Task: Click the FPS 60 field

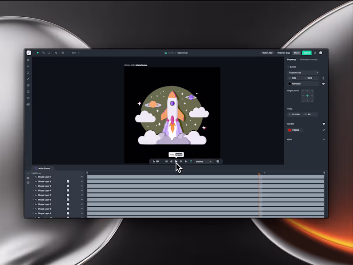Action: tap(310, 114)
